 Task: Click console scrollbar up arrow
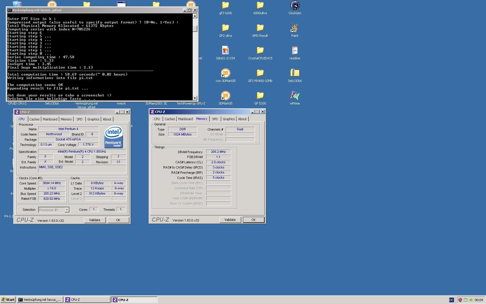pyautogui.click(x=195, y=16)
